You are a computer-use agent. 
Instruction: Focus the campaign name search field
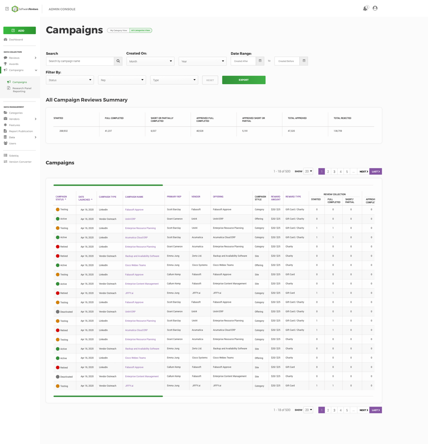80,61
